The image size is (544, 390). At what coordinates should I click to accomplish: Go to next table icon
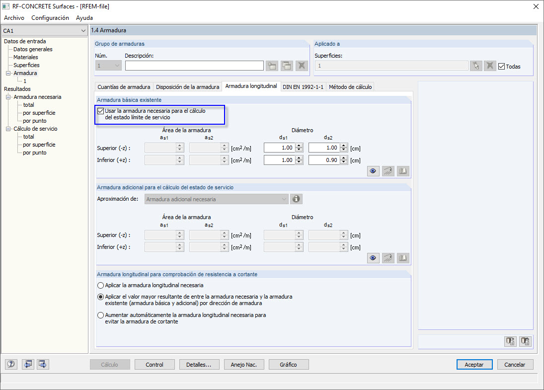click(43, 364)
